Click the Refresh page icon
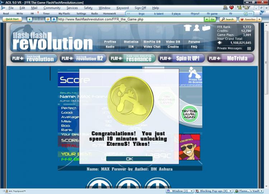The width and height of the screenshot is (269, 194). [48, 19]
